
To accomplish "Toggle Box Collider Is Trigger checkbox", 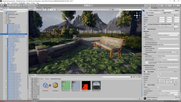I will (x=158, y=76).
